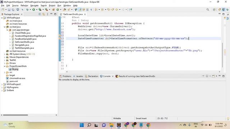
Task: Open the New file dropdown arrow
Action: [x=6, y=10]
